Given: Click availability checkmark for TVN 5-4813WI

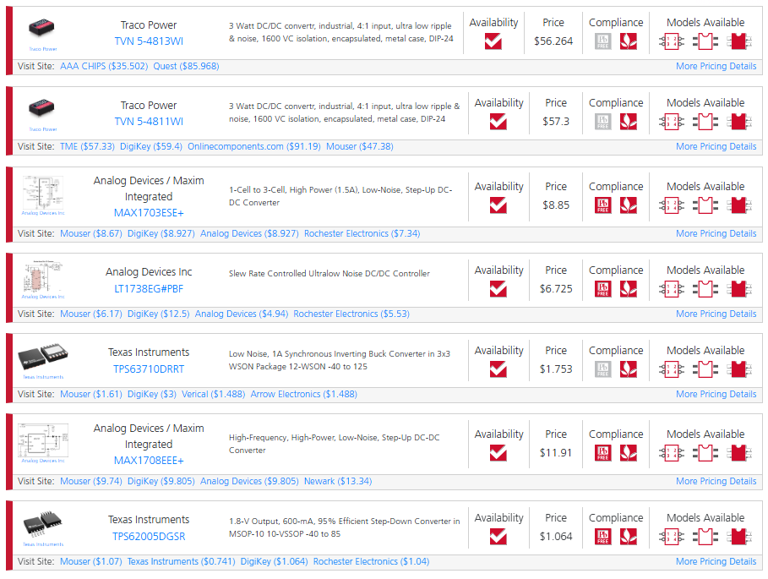Looking at the screenshot, I should 493,41.
